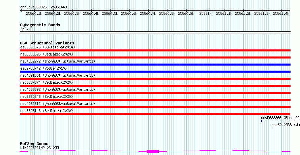Click the Cytogenetic Bands track title

[40, 25]
